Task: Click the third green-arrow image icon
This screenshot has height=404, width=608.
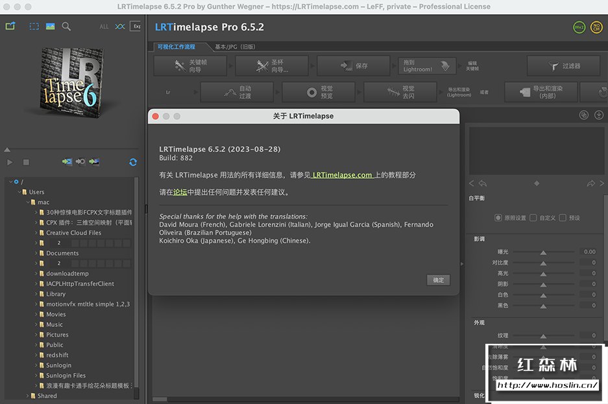Action: (94, 161)
